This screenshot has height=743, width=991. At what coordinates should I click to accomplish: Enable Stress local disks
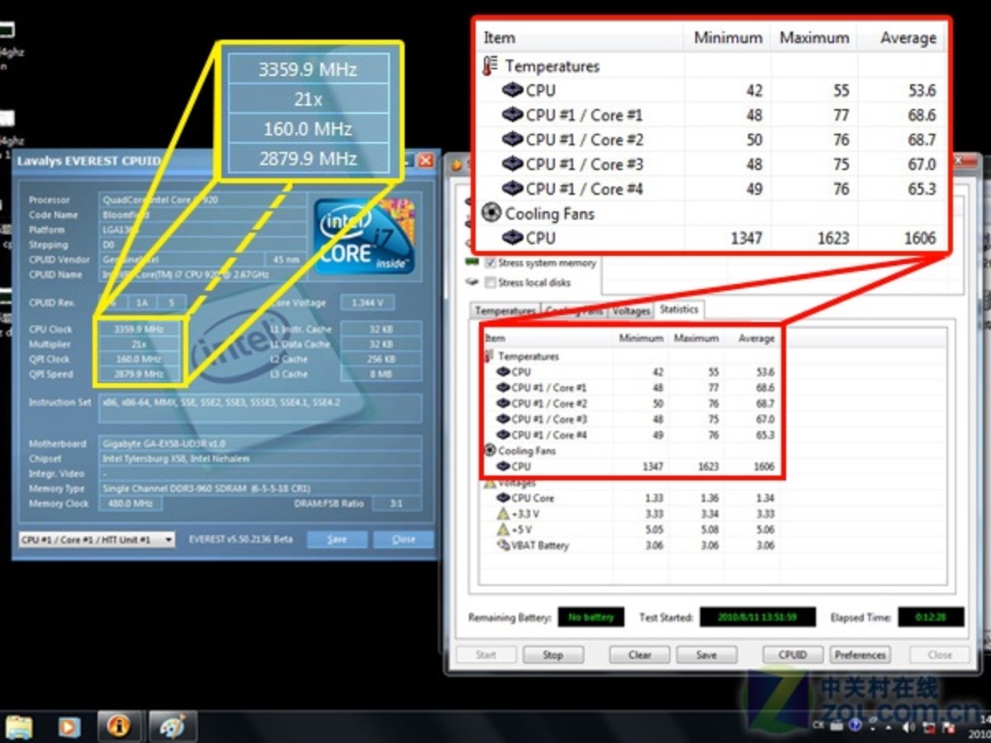point(491,282)
